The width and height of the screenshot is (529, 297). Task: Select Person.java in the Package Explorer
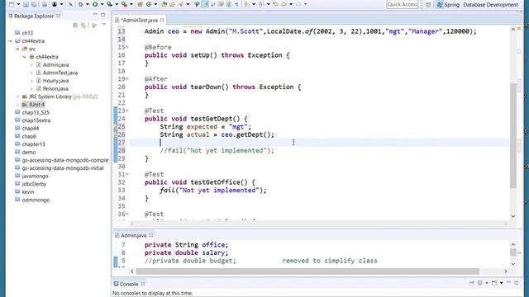(55, 88)
